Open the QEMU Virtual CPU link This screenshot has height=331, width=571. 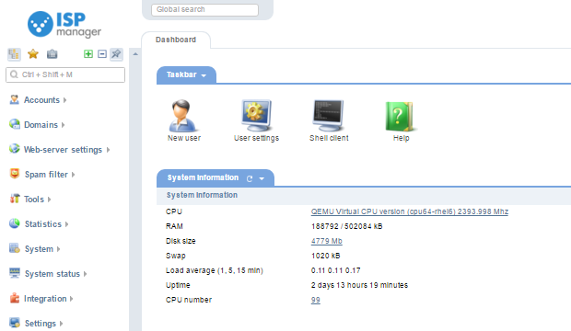click(x=410, y=211)
